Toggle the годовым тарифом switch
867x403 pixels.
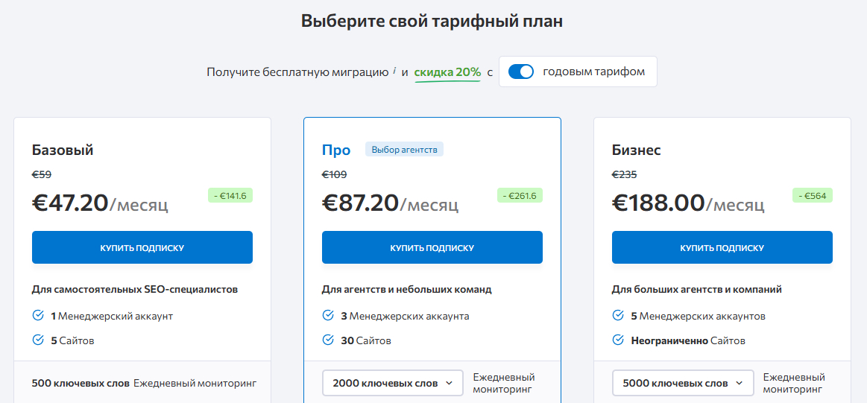(x=521, y=72)
